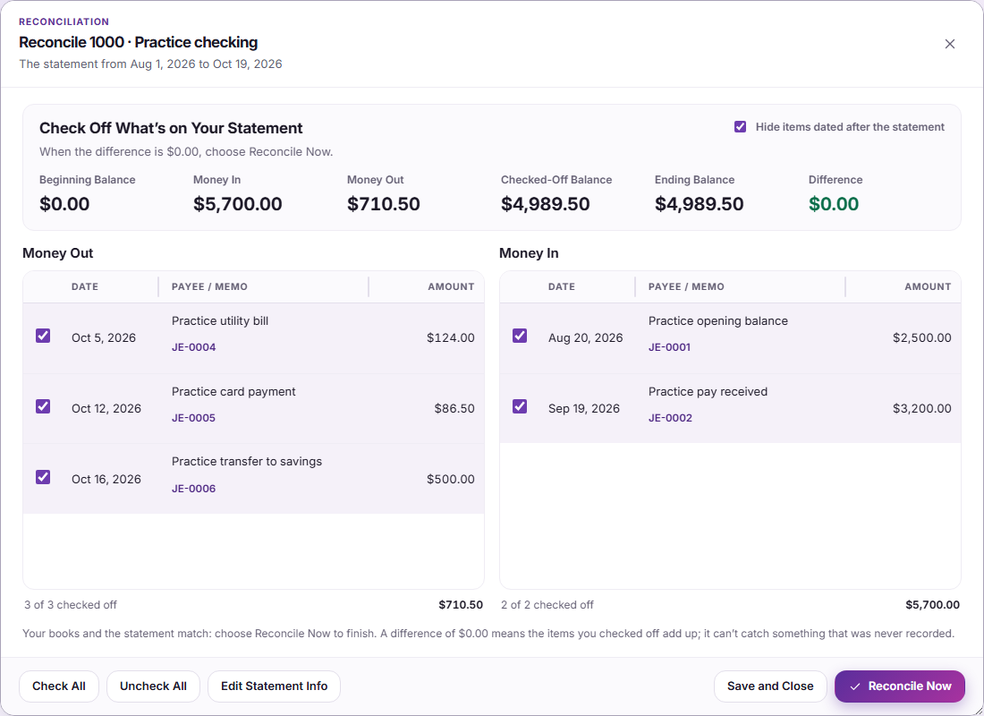The width and height of the screenshot is (984, 716).
Task: Click the 2 of 2 checked off text
Action: [x=547, y=605]
